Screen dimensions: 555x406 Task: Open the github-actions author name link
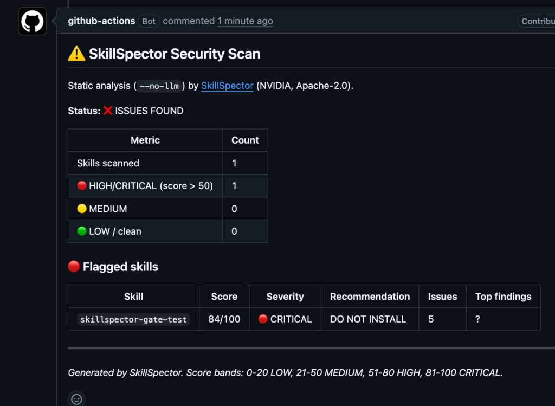click(x=101, y=21)
